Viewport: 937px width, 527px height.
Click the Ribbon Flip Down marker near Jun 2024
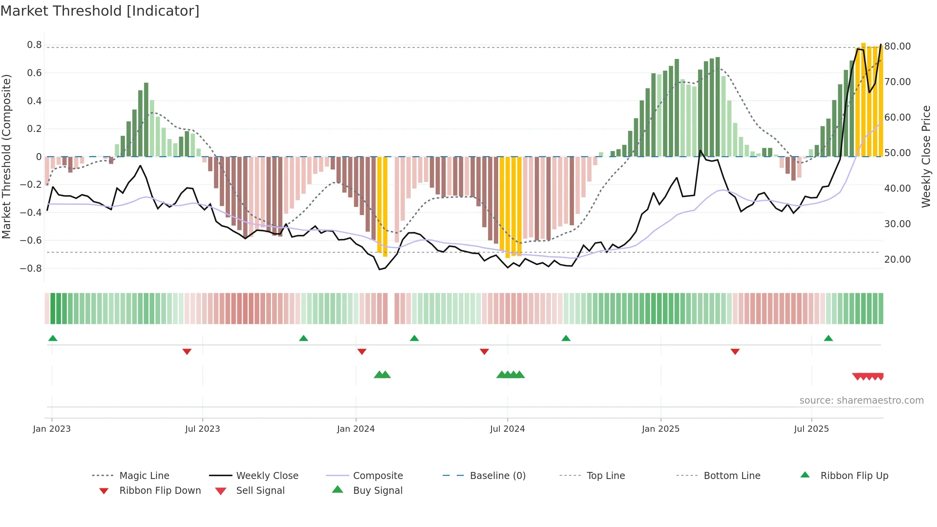[485, 352]
